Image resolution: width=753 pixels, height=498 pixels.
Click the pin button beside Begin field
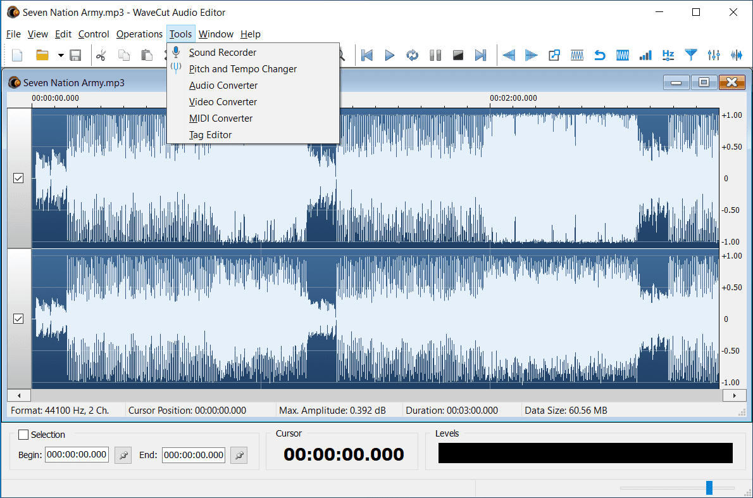tap(123, 455)
